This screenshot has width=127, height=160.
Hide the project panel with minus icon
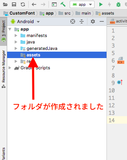(x=102, y=21)
